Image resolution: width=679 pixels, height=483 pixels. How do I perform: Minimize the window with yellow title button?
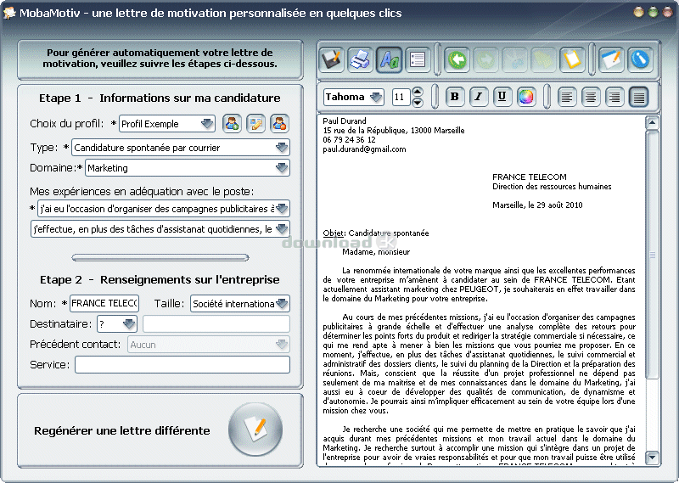click(x=639, y=12)
